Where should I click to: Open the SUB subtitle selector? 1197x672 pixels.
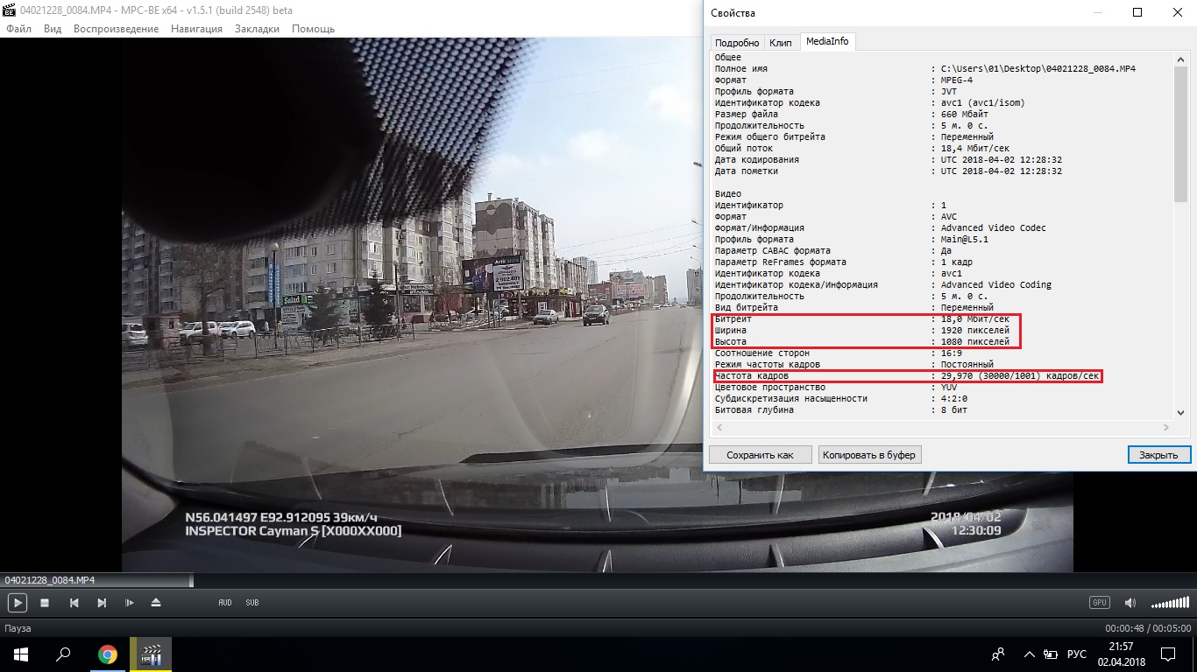(x=252, y=603)
